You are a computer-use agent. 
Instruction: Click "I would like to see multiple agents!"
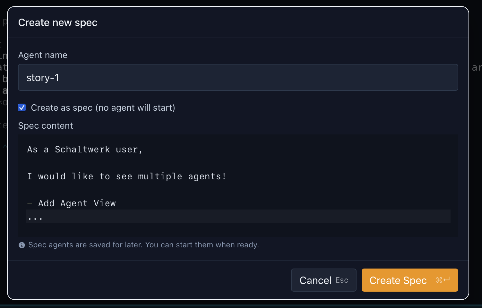[x=127, y=176]
